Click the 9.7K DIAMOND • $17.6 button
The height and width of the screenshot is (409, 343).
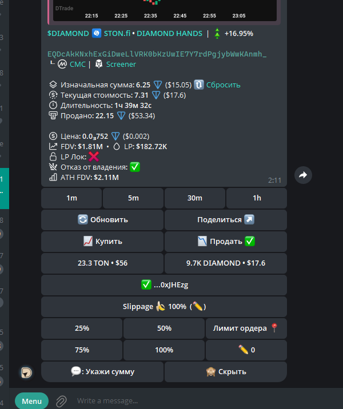point(226,263)
